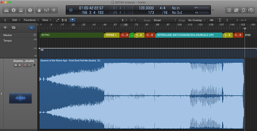Open the Edit menu
This screenshot has width=257, height=131.
[16, 20]
